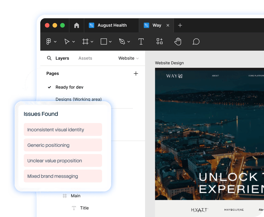Switch to the August Health tab
The height and width of the screenshot is (217, 264).
click(x=112, y=25)
